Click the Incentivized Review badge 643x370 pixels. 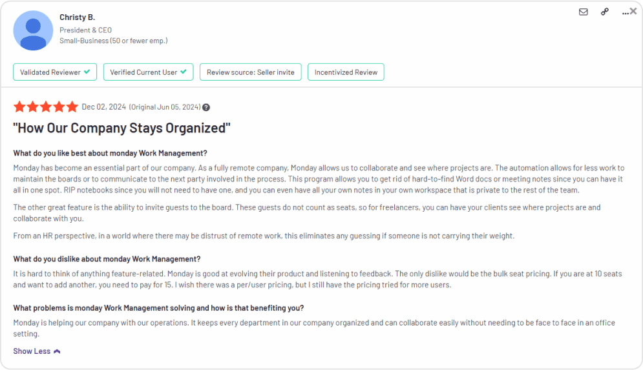(346, 72)
